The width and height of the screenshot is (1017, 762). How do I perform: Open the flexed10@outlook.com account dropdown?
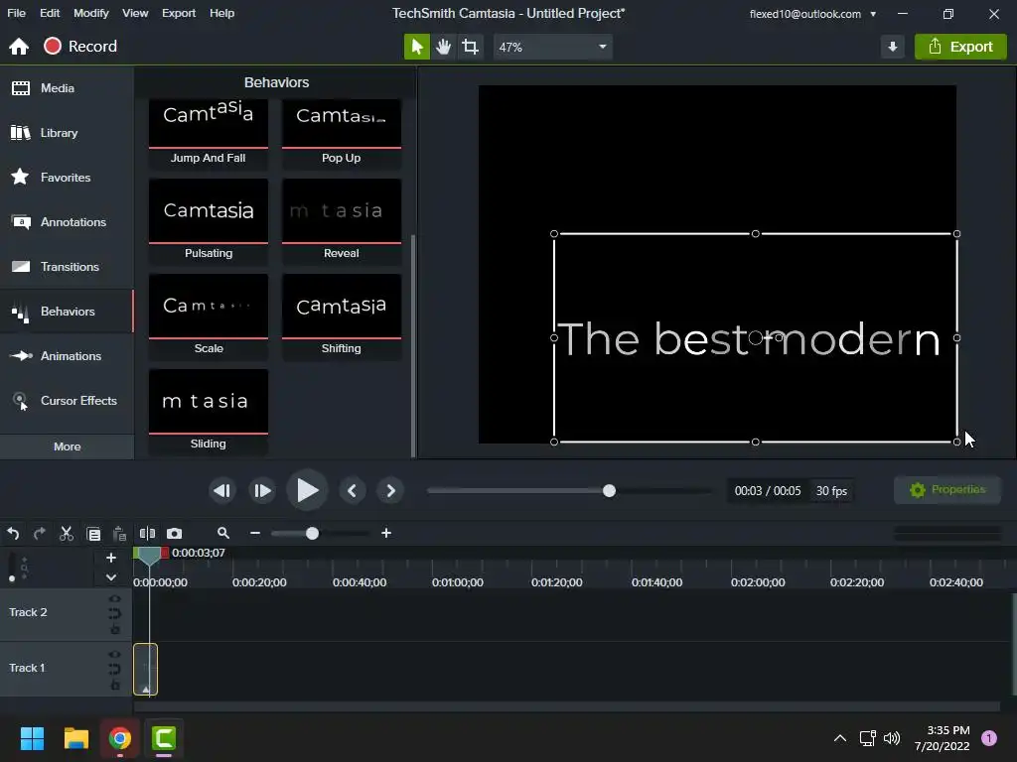[812, 14]
